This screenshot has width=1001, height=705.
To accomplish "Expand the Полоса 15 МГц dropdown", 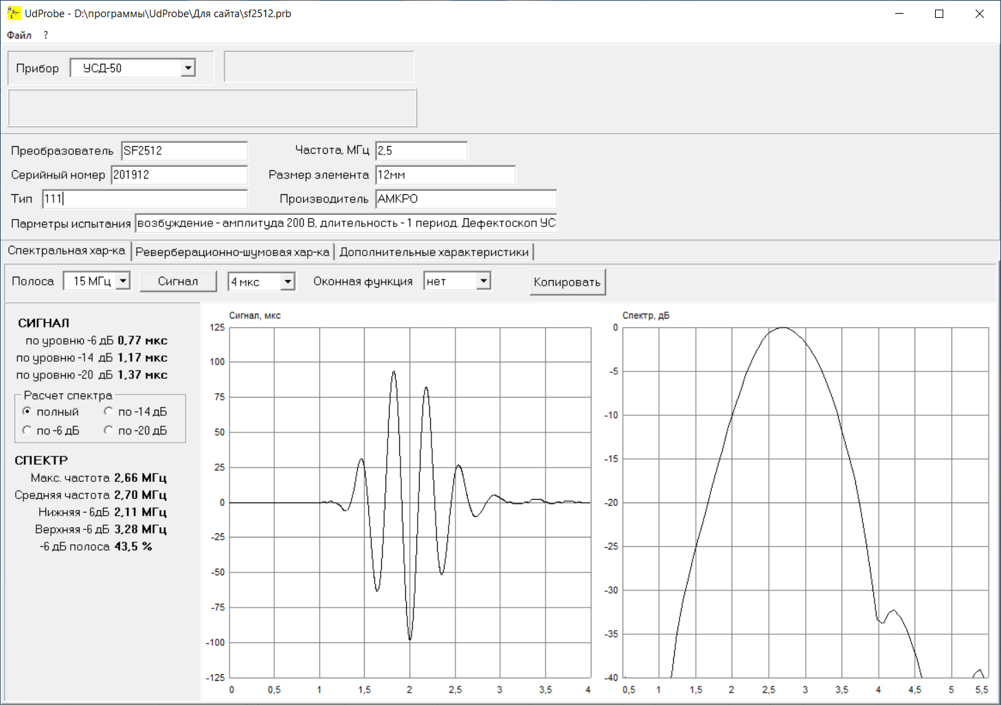I will (x=123, y=281).
